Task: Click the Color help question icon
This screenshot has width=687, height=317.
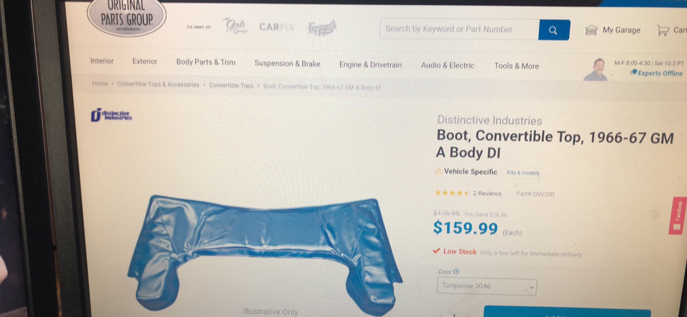Action: click(456, 272)
